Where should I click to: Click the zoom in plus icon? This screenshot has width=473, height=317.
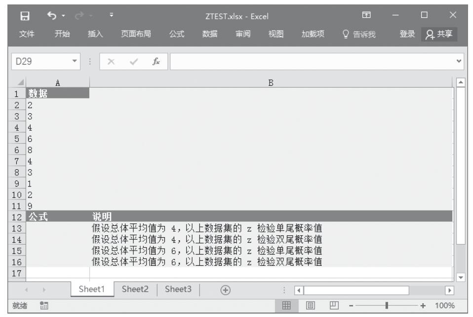point(423,306)
